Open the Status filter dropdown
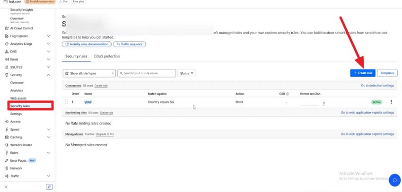Screen dimensions: 402x192 tap(187, 73)
